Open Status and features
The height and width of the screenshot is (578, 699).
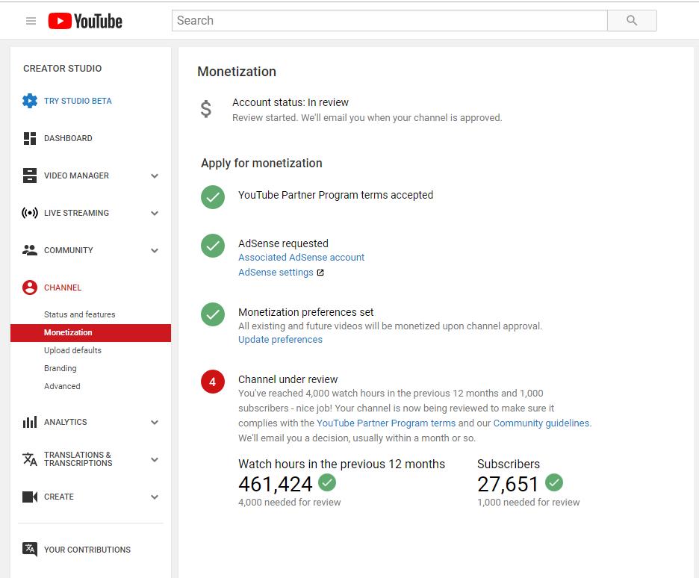pos(79,314)
